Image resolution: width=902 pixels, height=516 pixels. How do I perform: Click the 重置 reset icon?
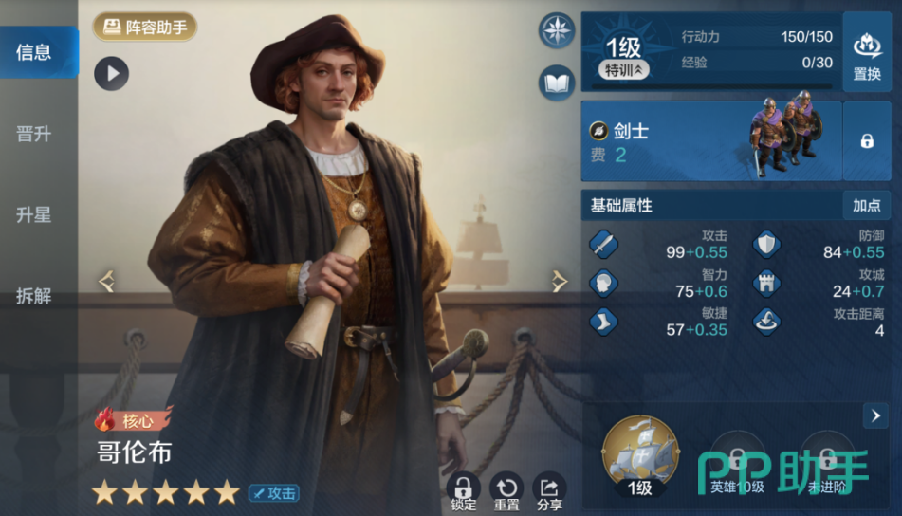point(506,492)
